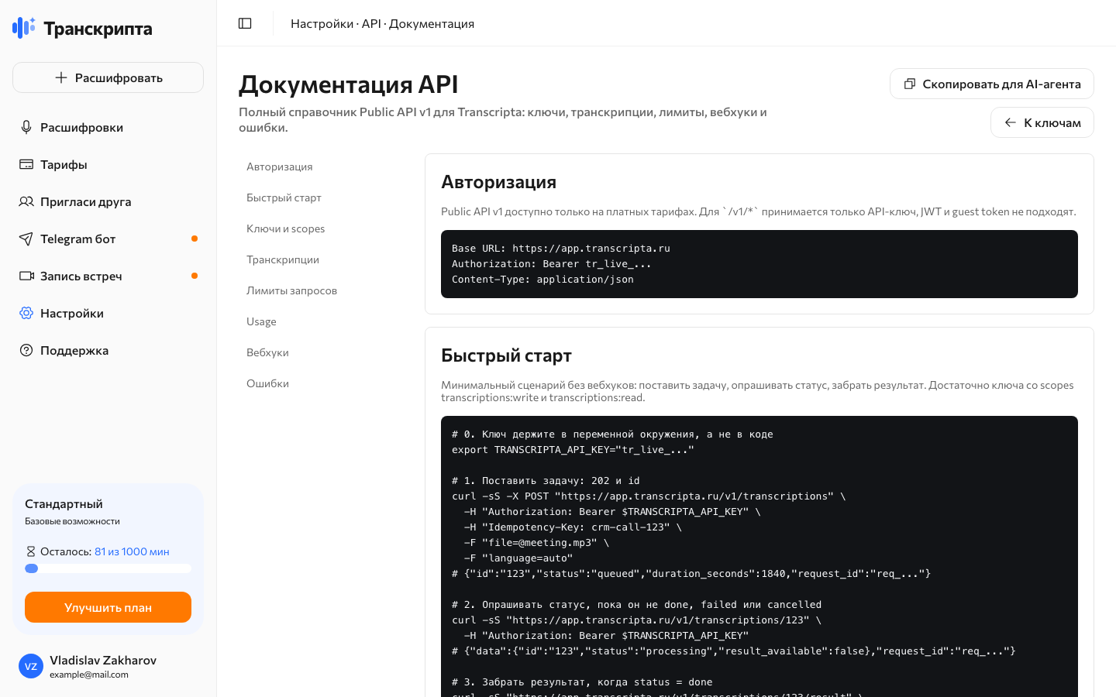Click the back arrow icon in К ключам
The image size is (1116, 697).
click(x=1011, y=122)
